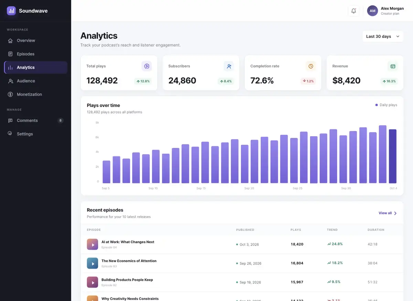Click the 9.5% trend value
The height and width of the screenshot is (301, 413).
pyautogui.click(x=334, y=282)
